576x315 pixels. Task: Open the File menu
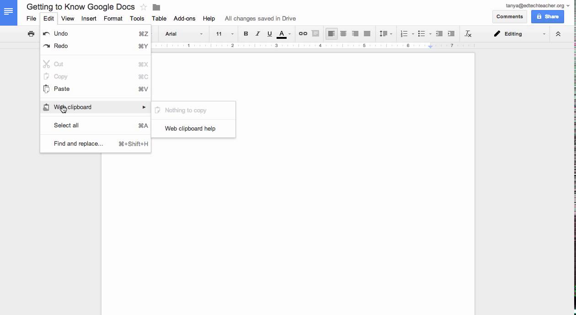(31, 18)
